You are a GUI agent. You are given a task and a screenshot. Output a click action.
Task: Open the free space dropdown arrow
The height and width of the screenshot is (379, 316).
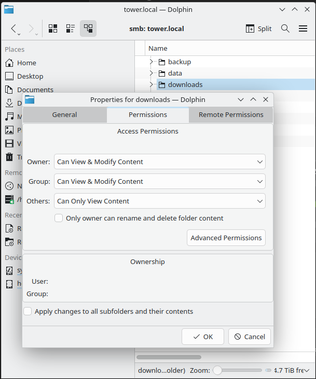tap(307, 370)
